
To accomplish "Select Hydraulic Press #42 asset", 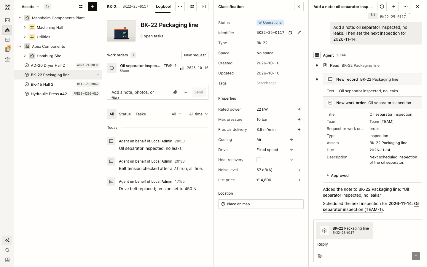I will [58, 94].
